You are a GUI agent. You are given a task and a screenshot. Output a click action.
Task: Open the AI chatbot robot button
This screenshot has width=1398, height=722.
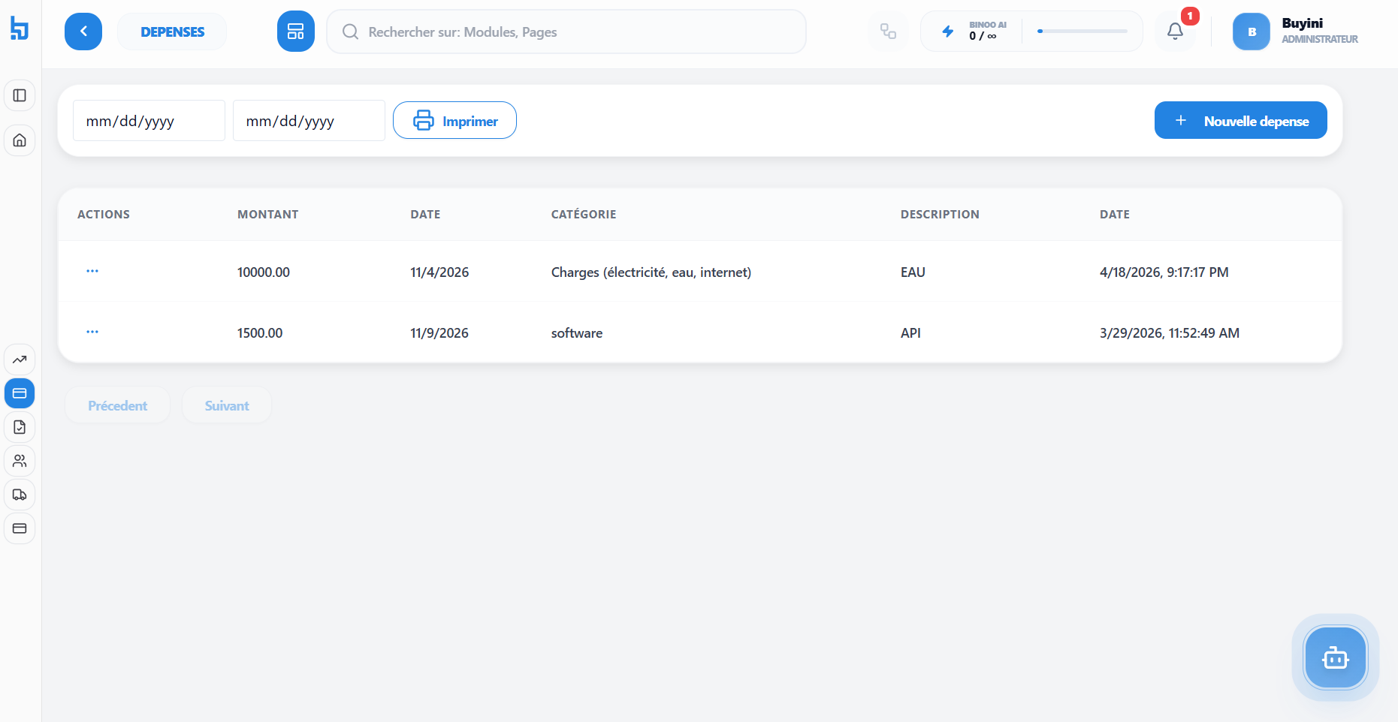pyautogui.click(x=1336, y=658)
